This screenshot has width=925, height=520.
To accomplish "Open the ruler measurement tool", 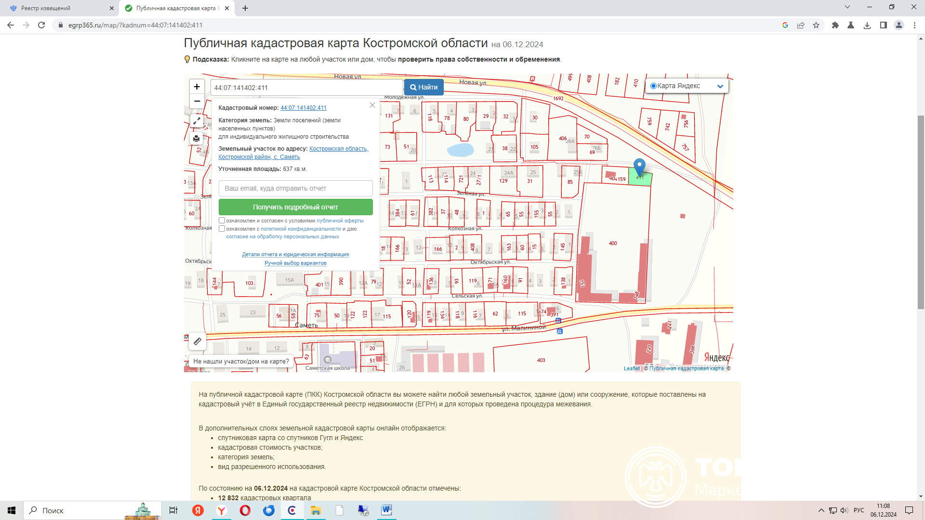I will 198,341.
